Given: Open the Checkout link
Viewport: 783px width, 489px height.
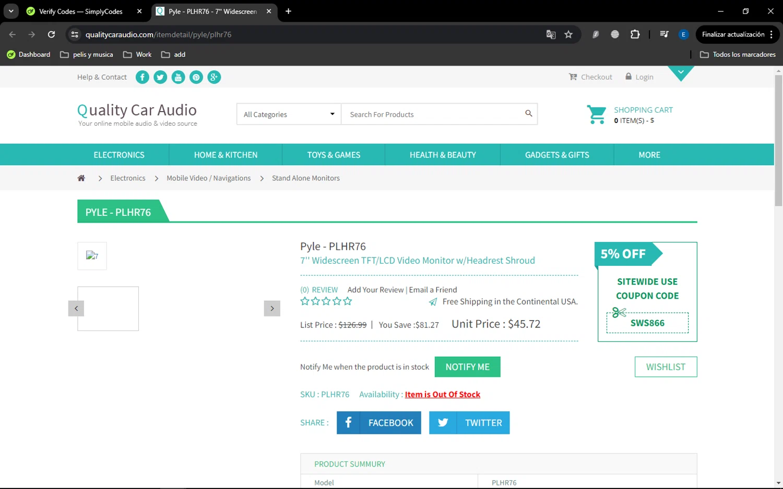Looking at the screenshot, I should (590, 77).
